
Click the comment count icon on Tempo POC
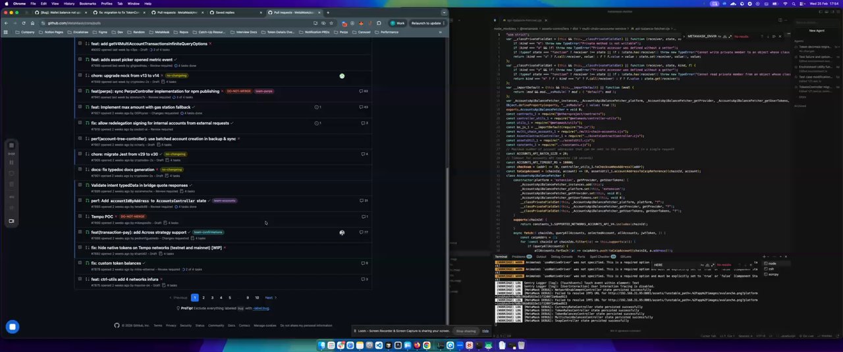point(364,216)
